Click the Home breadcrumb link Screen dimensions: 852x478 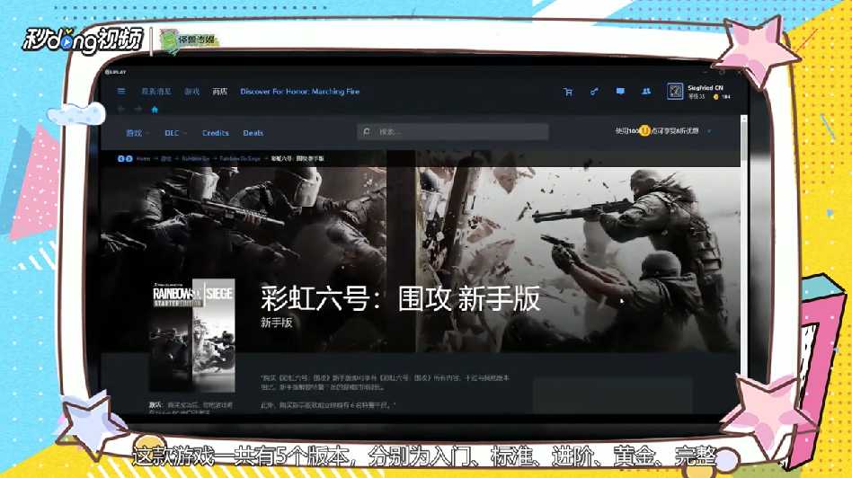143,159
